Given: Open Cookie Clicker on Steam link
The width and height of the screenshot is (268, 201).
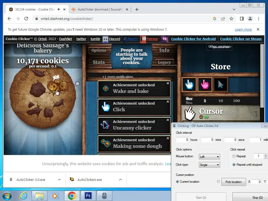Looking at the screenshot, I should [x=241, y=39].
